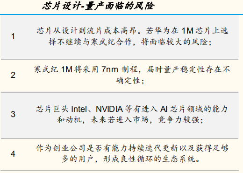This screenshot has height=173, width=243.
Task: Click the words 确定性 in row two
Action: (x=128, y=81)
